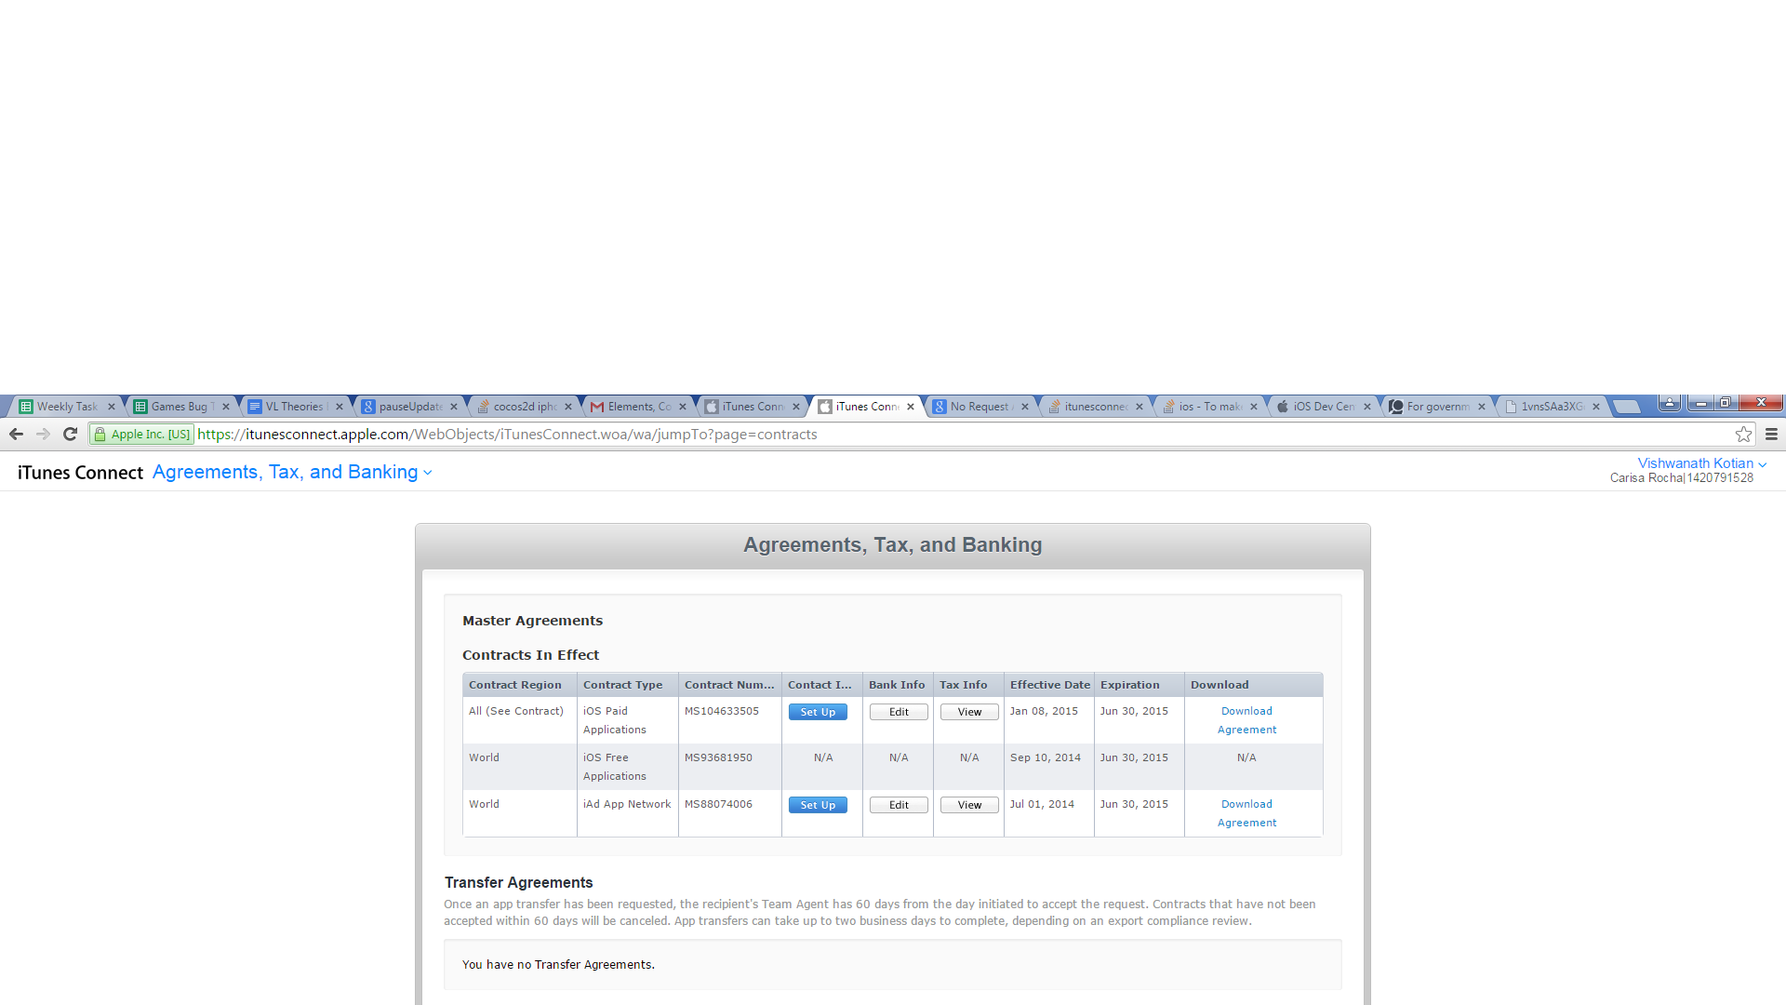Close the cocos2d iphone tab
The image size is (1786, 1005).
point(568,407)
